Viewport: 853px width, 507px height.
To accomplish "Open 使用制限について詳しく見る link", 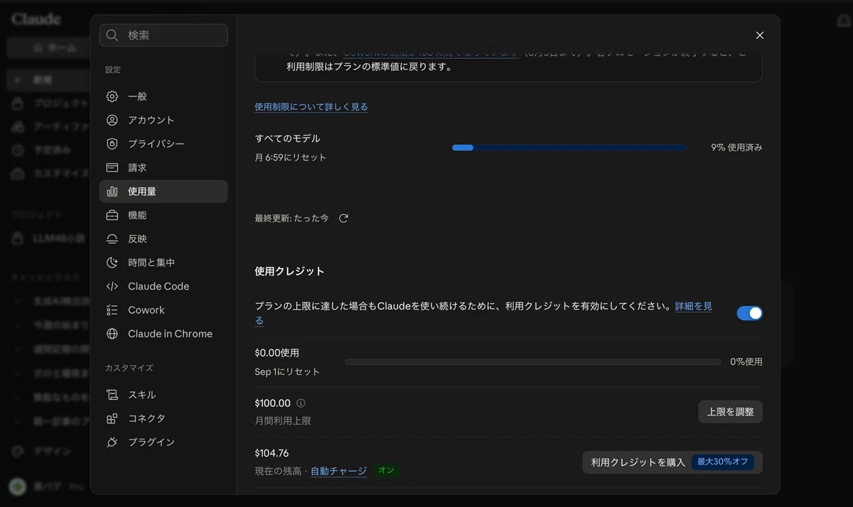I will click(311, 107).
